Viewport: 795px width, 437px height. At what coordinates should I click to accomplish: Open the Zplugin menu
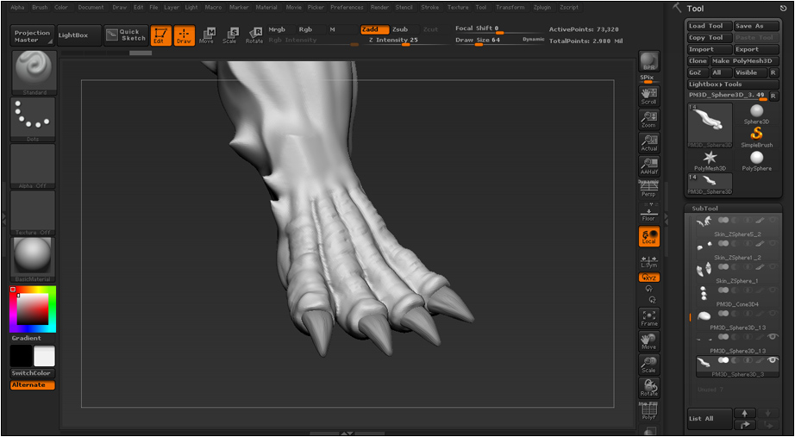[543, 8]
